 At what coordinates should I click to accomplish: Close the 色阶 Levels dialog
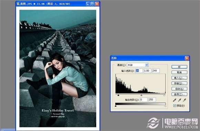tap(187, 58)
